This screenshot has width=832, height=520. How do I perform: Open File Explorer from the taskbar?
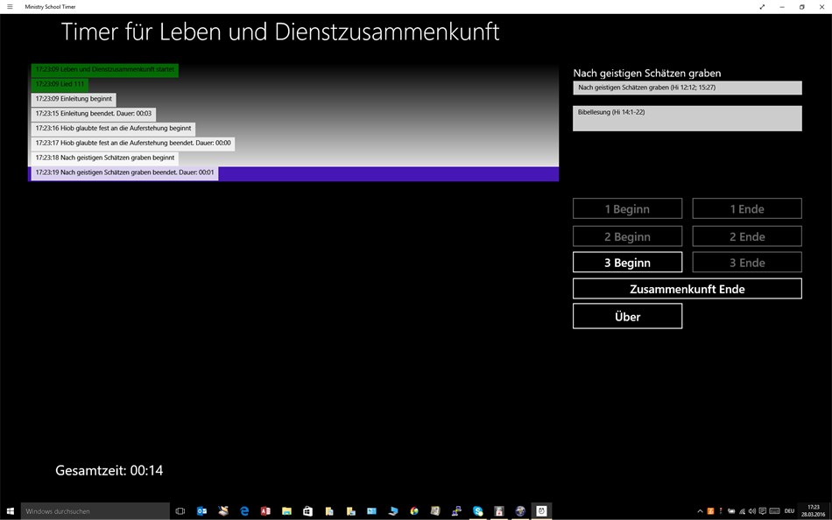(x=286, y=510)
